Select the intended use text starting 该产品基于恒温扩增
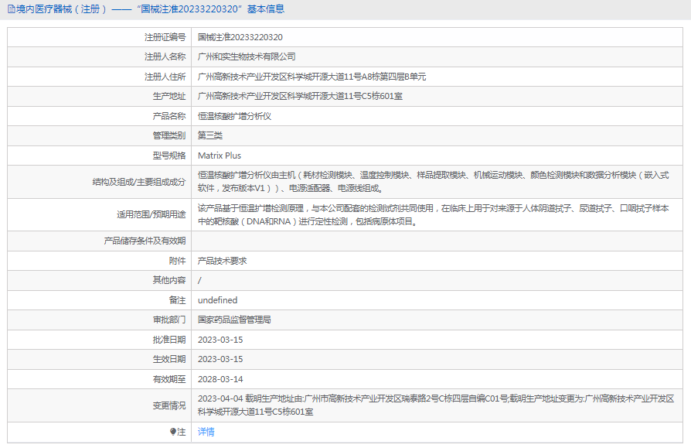The height and width of the screenshot is (448, 691). (433, 215)
